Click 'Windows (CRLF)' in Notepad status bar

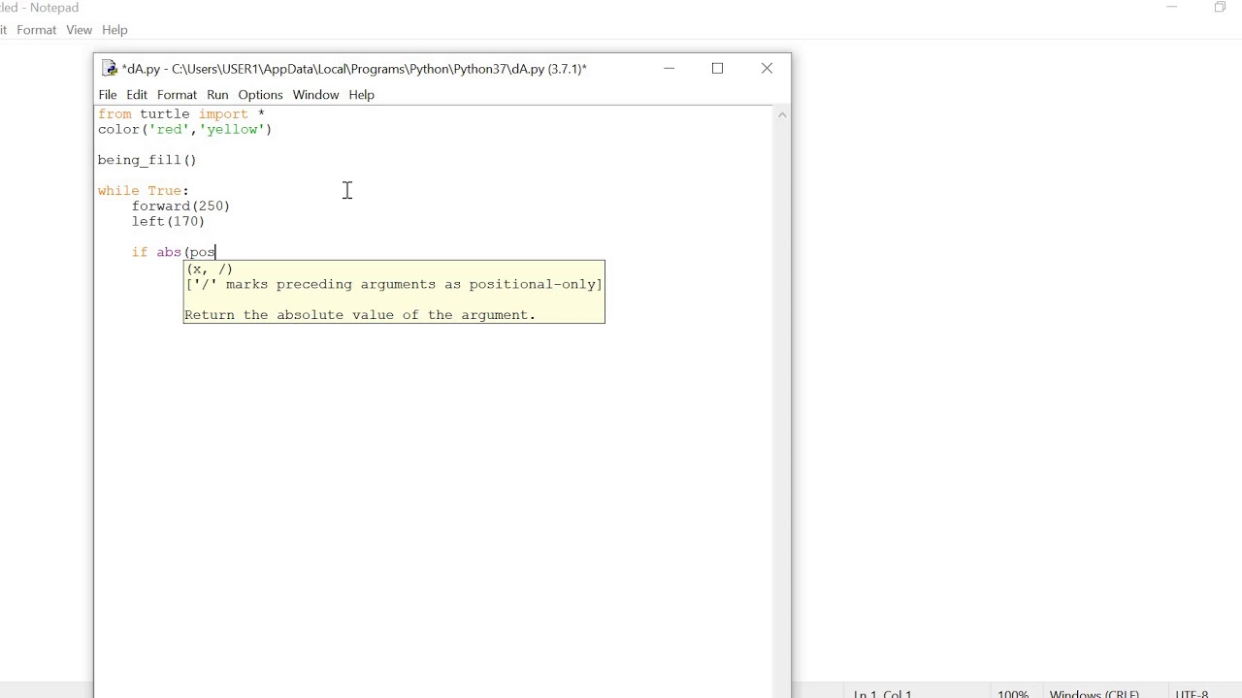tap(1095, 693)
